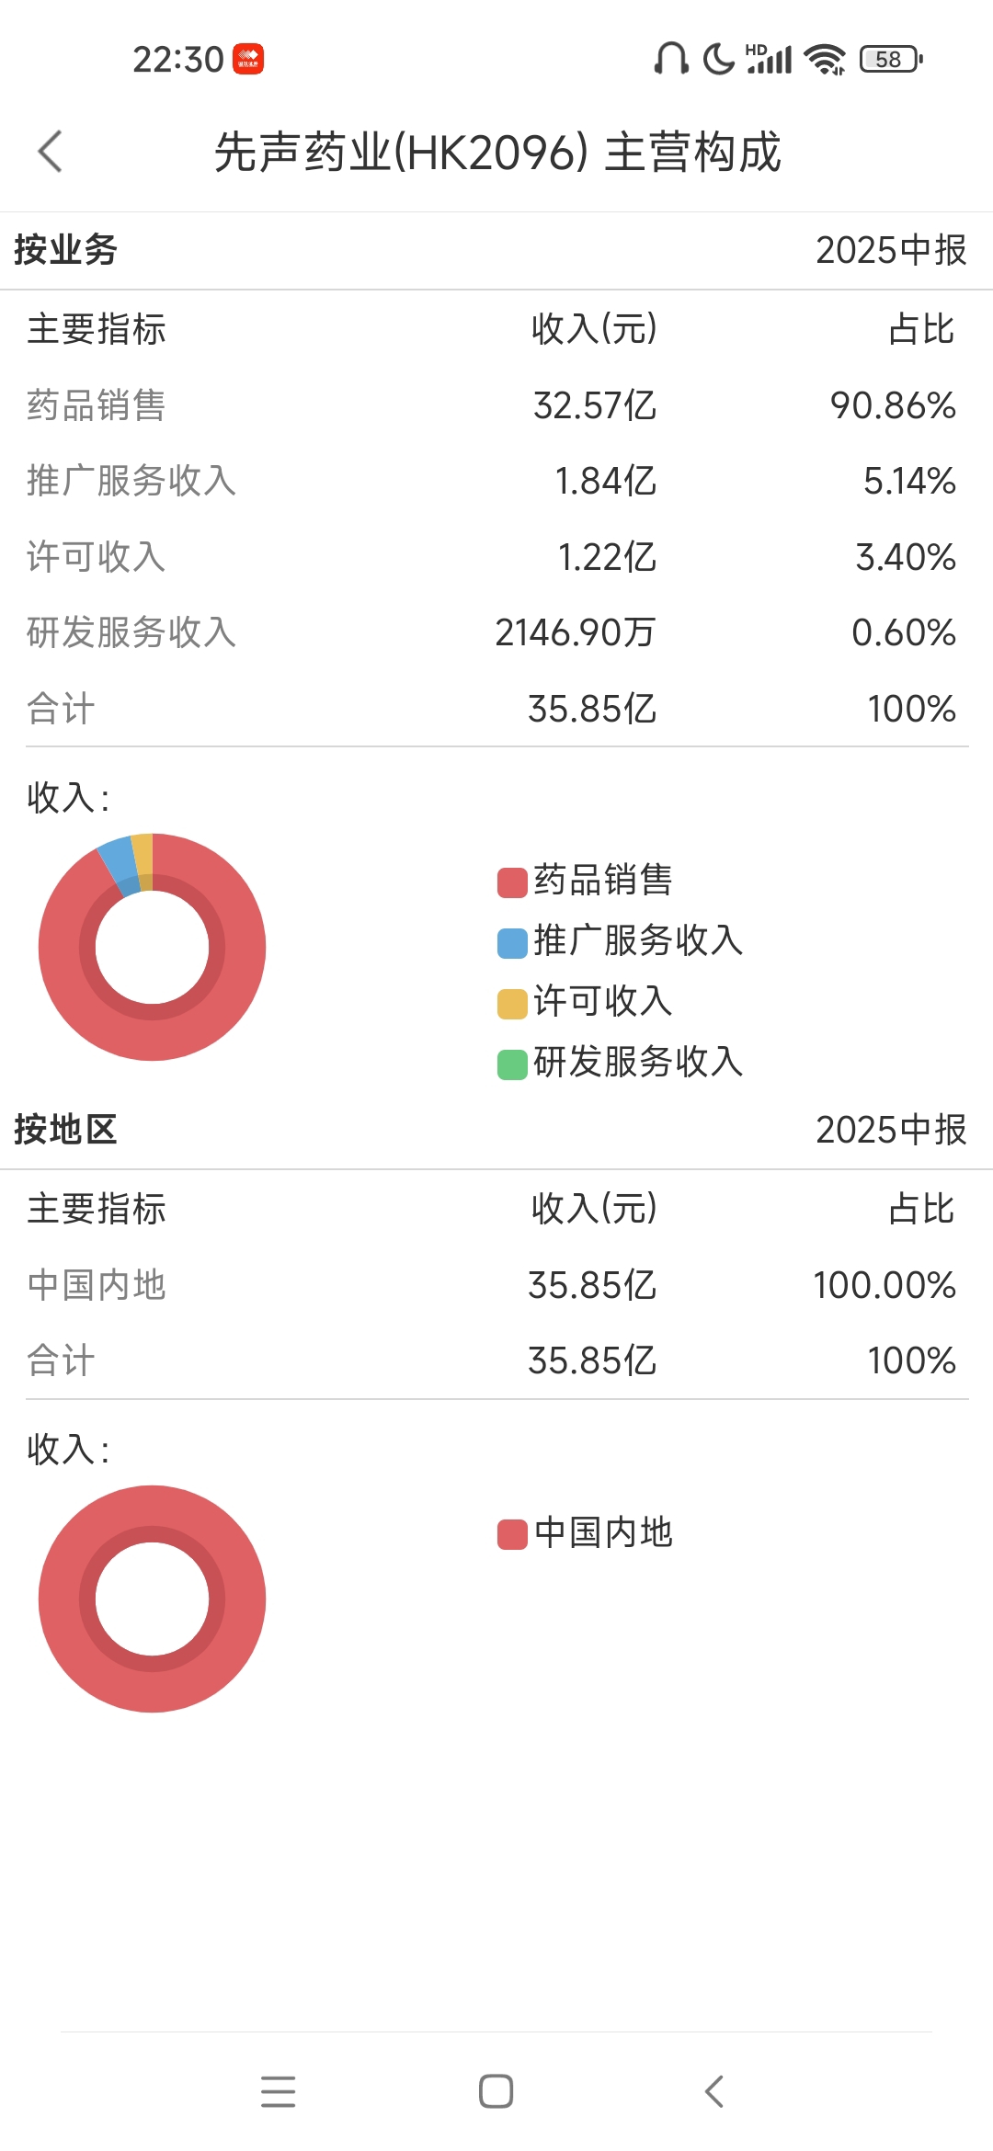Tap the Android home square button

tap(496, 2091)
